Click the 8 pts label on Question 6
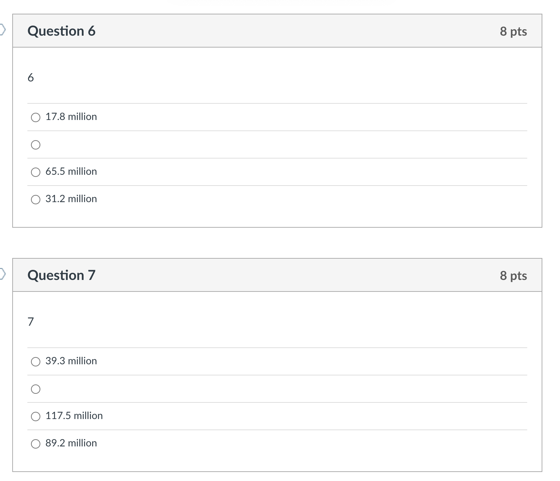 (x=513, y=31)
